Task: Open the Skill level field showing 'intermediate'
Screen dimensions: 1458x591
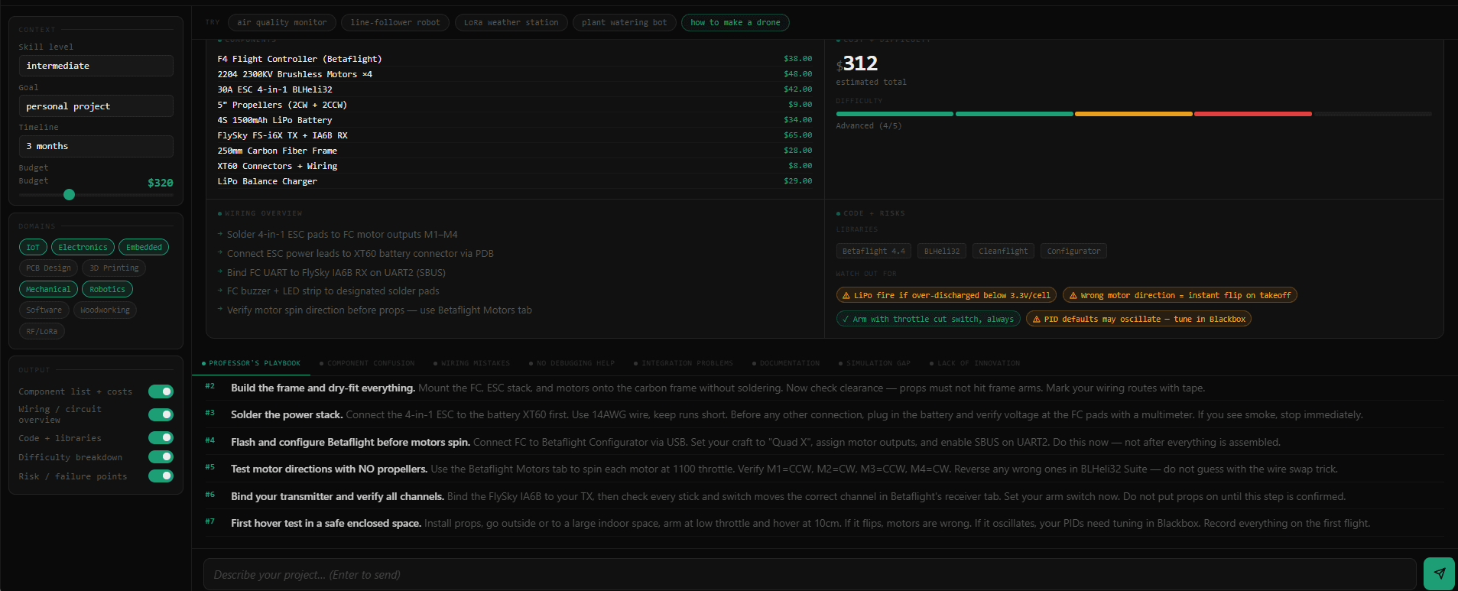Action: 96,66
